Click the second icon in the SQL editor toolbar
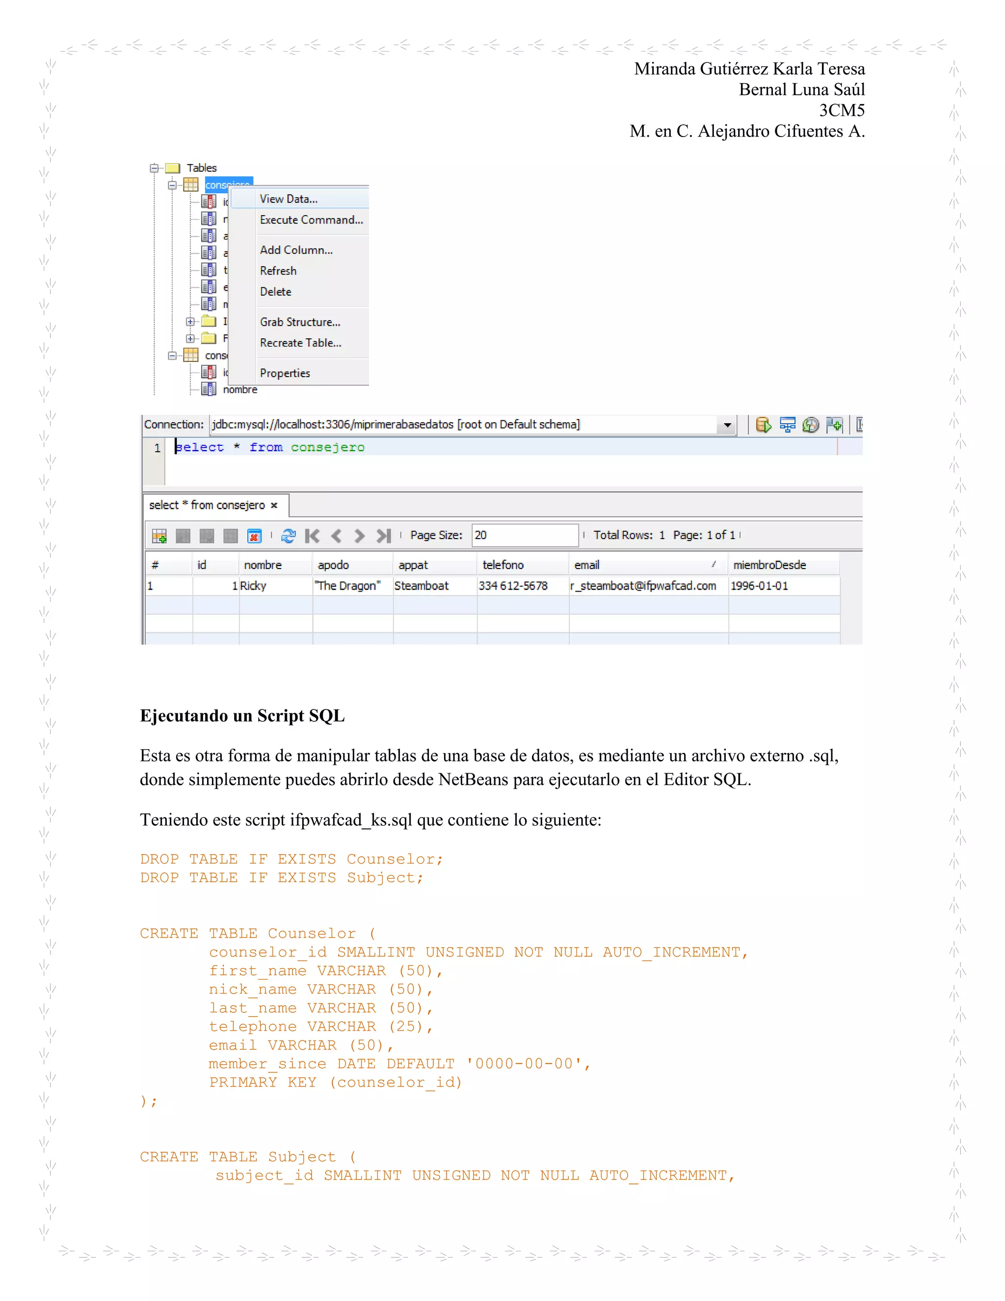Screen dimensions: 1005x1301 787,425
